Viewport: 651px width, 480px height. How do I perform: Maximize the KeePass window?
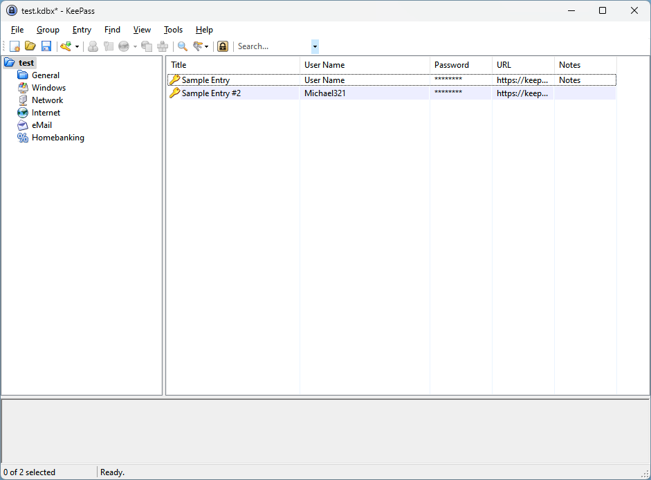point(603,11)
